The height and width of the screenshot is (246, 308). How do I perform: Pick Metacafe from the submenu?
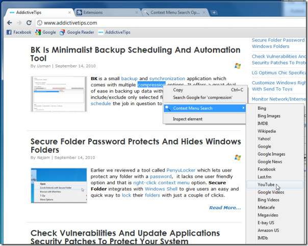tap(275, 207)
